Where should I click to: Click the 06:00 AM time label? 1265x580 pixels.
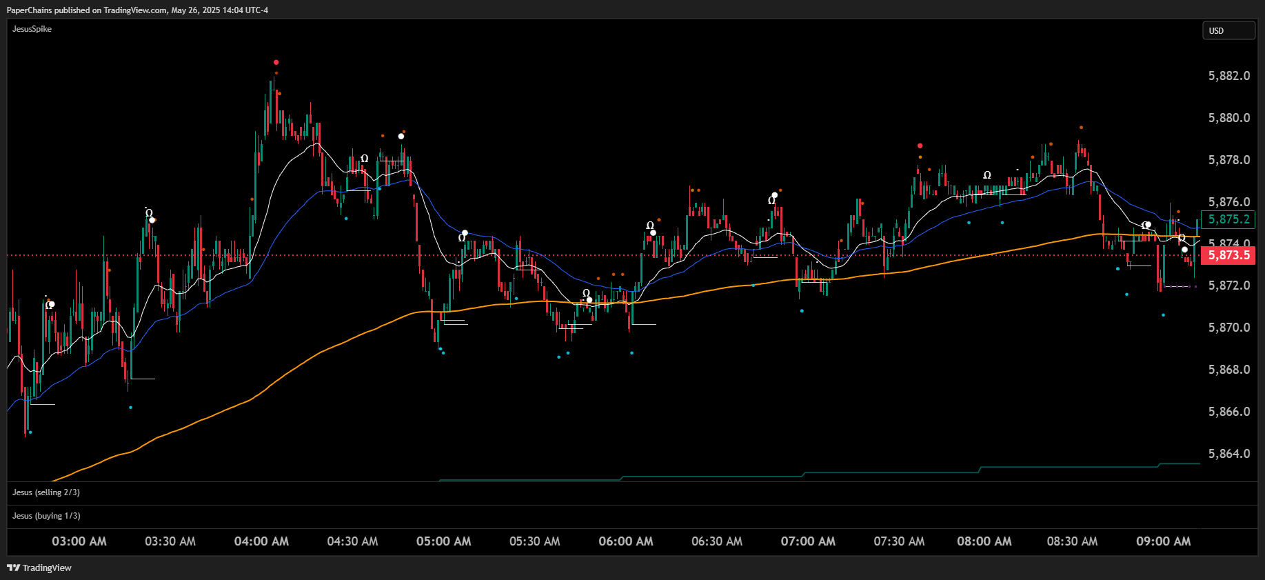(x=626, y=541)
